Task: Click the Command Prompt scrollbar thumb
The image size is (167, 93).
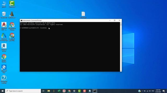Action: tap(121, 25)
